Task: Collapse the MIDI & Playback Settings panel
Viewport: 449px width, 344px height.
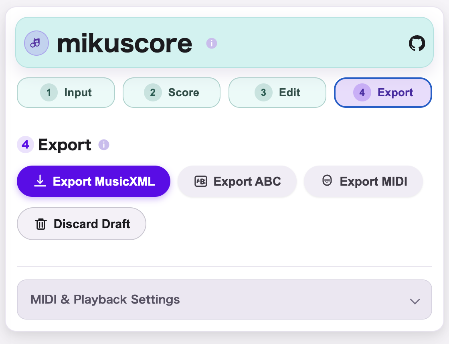Action: point(224,299)
